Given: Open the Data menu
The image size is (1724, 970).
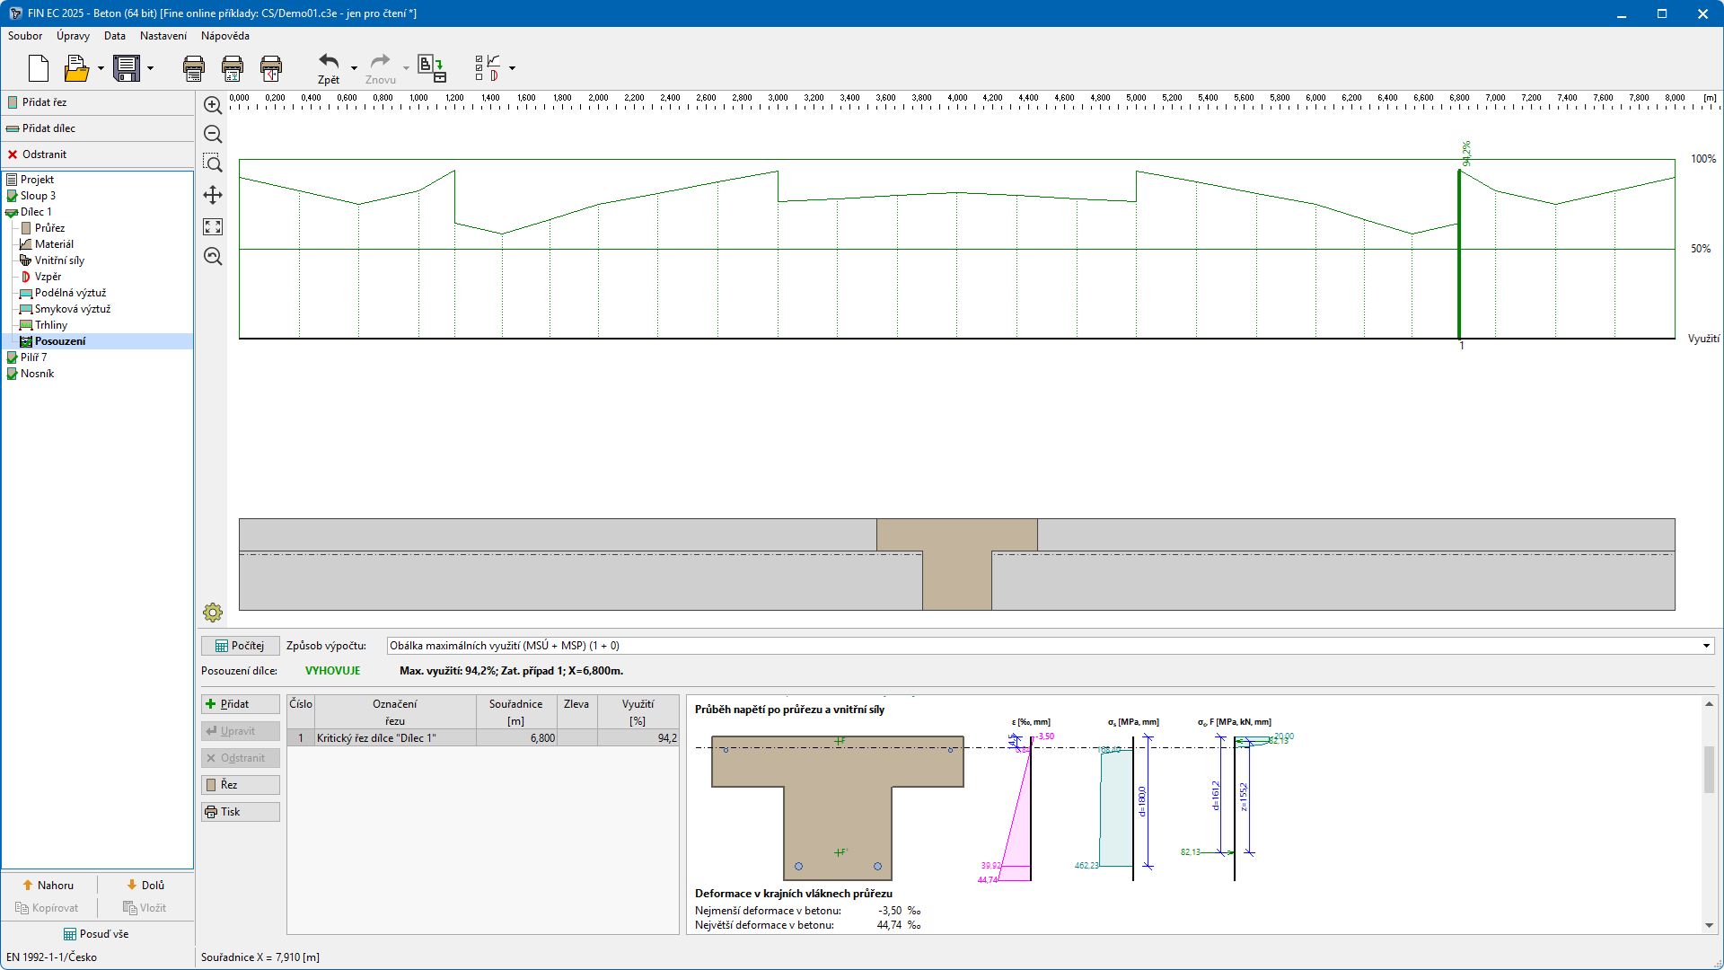Looking at the screenshot, I should tap(114, 36).
